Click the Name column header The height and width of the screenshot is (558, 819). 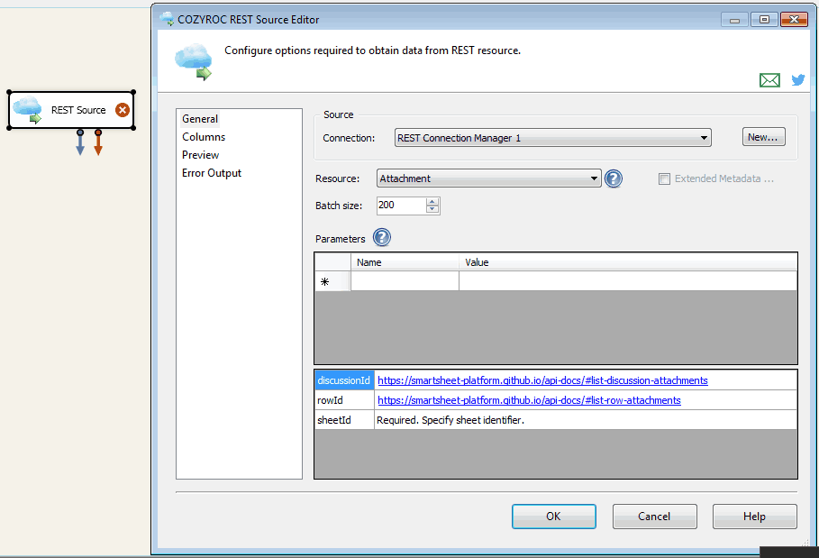(x=405, y=262)
